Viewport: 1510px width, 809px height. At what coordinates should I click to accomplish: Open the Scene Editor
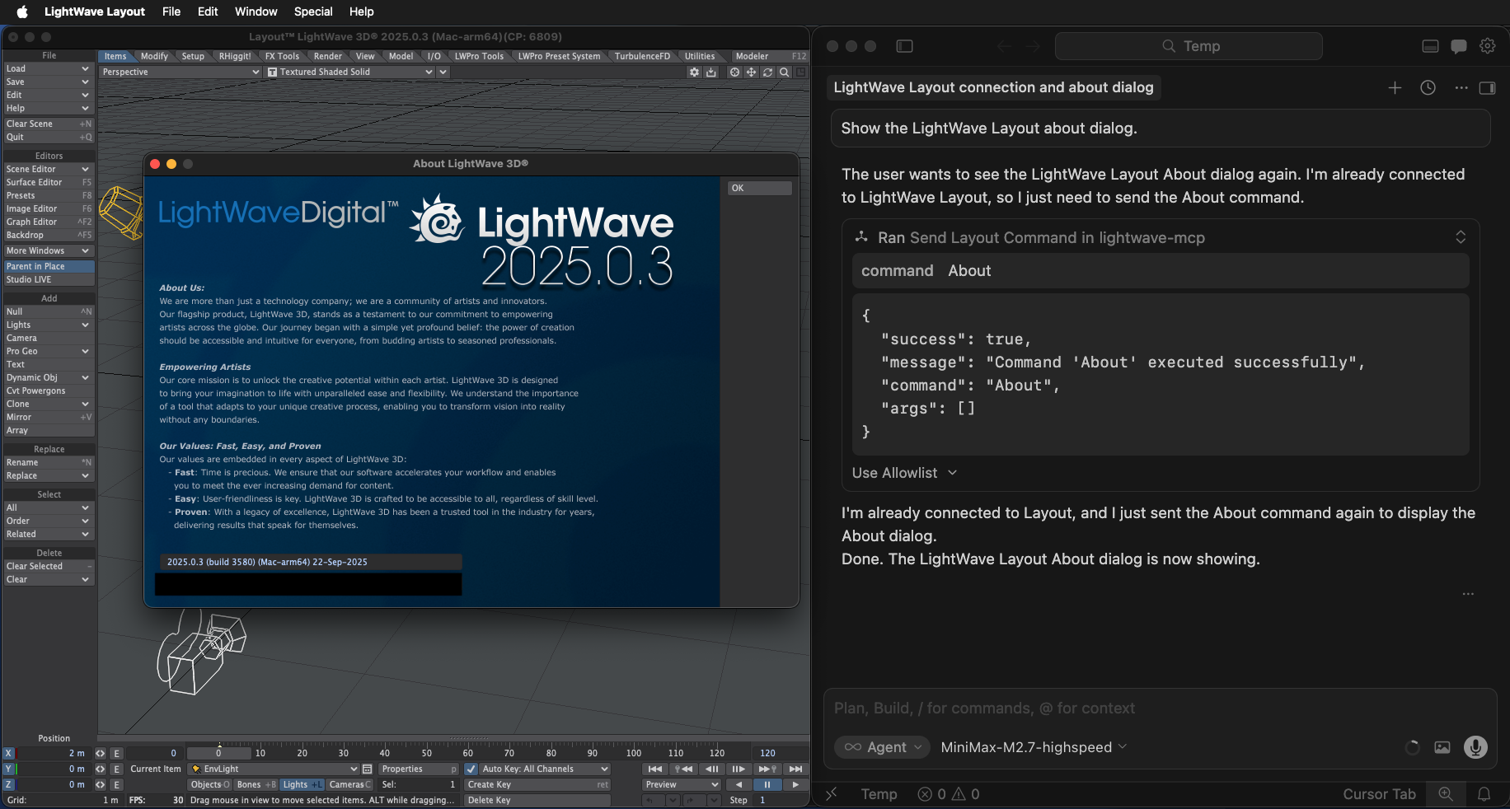(48, 169)
